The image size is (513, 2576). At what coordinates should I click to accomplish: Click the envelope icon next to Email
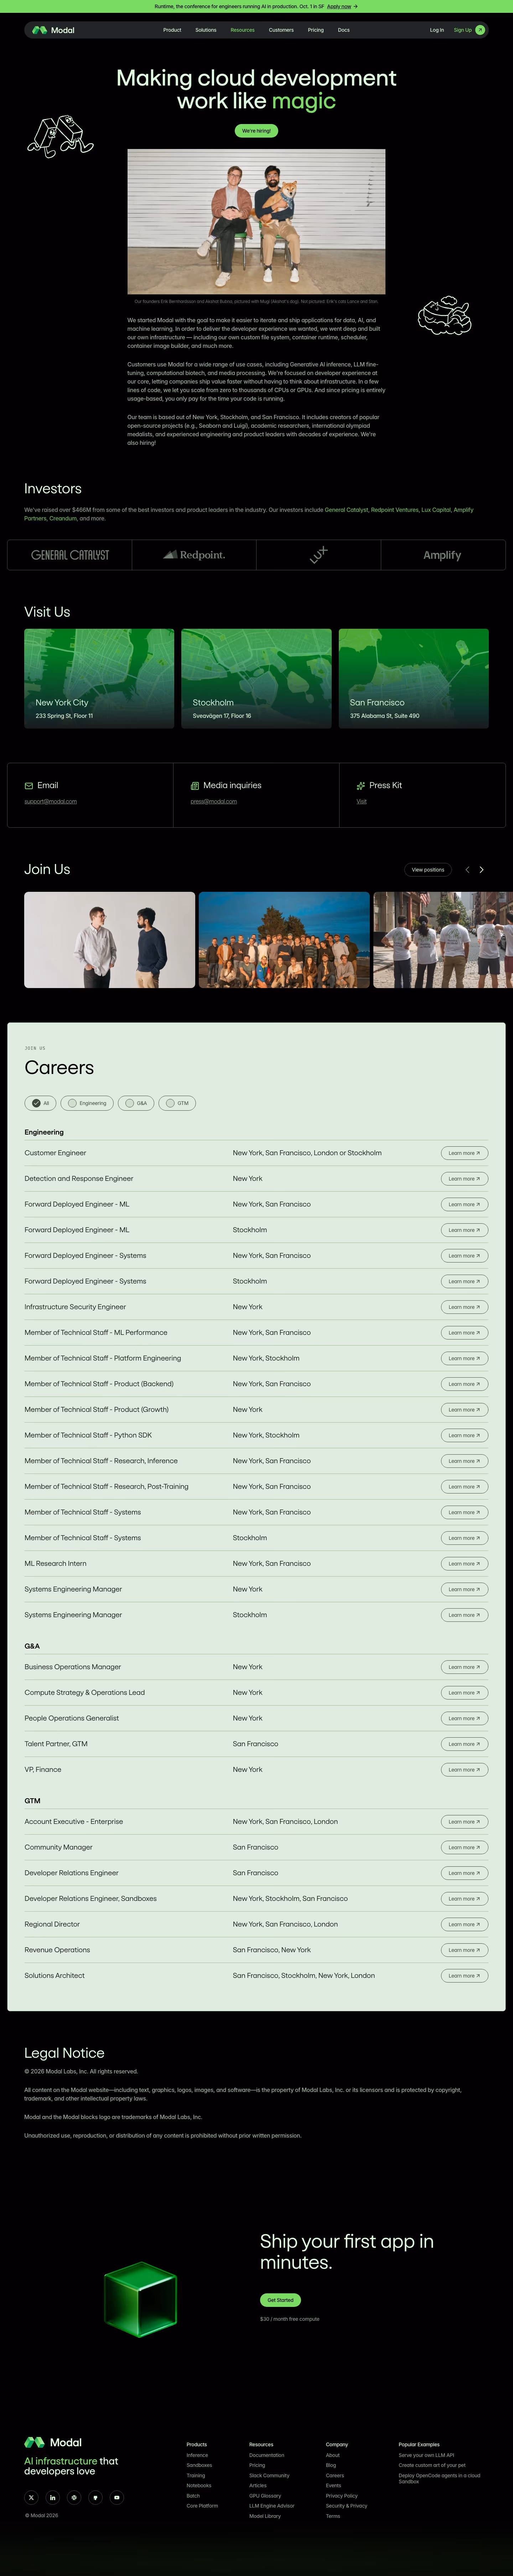point(29,786)
